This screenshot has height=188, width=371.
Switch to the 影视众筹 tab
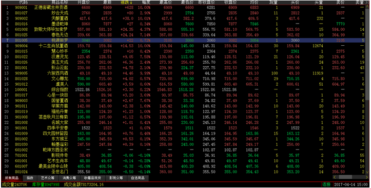116,178
